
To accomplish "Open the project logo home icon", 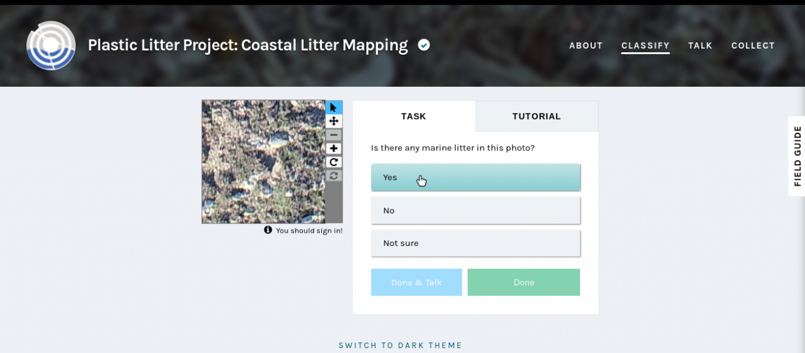I will click(x=51, y=45).
